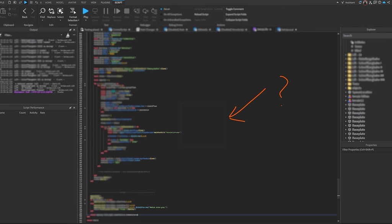Switch to the HOME ribbon tab
Screen dimensions: 392x224
tap(47, 2)
